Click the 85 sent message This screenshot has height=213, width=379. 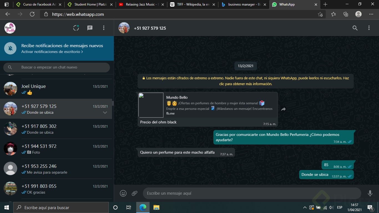337,165
